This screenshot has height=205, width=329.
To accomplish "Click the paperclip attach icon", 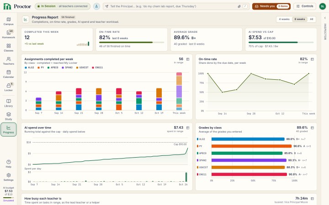I will [x=239, y=6].
